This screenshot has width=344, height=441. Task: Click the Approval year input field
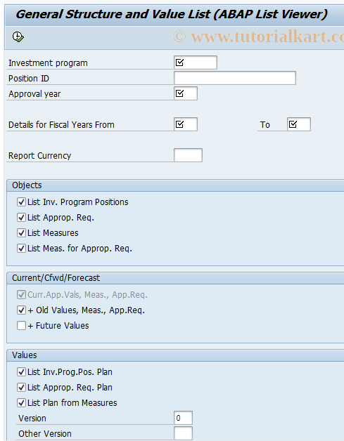tap(186, 93)
